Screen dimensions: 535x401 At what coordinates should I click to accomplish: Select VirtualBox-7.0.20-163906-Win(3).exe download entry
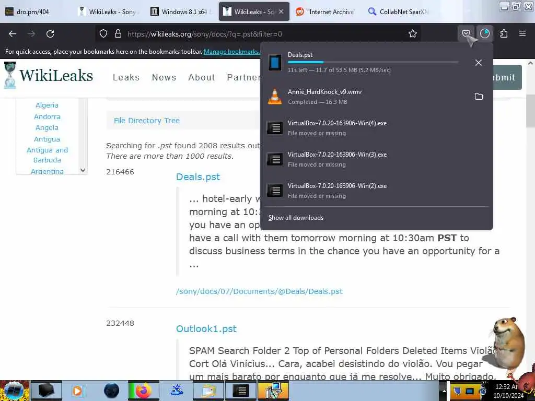tap(377, 159)
